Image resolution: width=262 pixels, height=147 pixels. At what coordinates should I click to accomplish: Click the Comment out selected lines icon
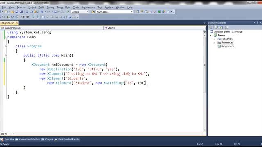point(33,17)
